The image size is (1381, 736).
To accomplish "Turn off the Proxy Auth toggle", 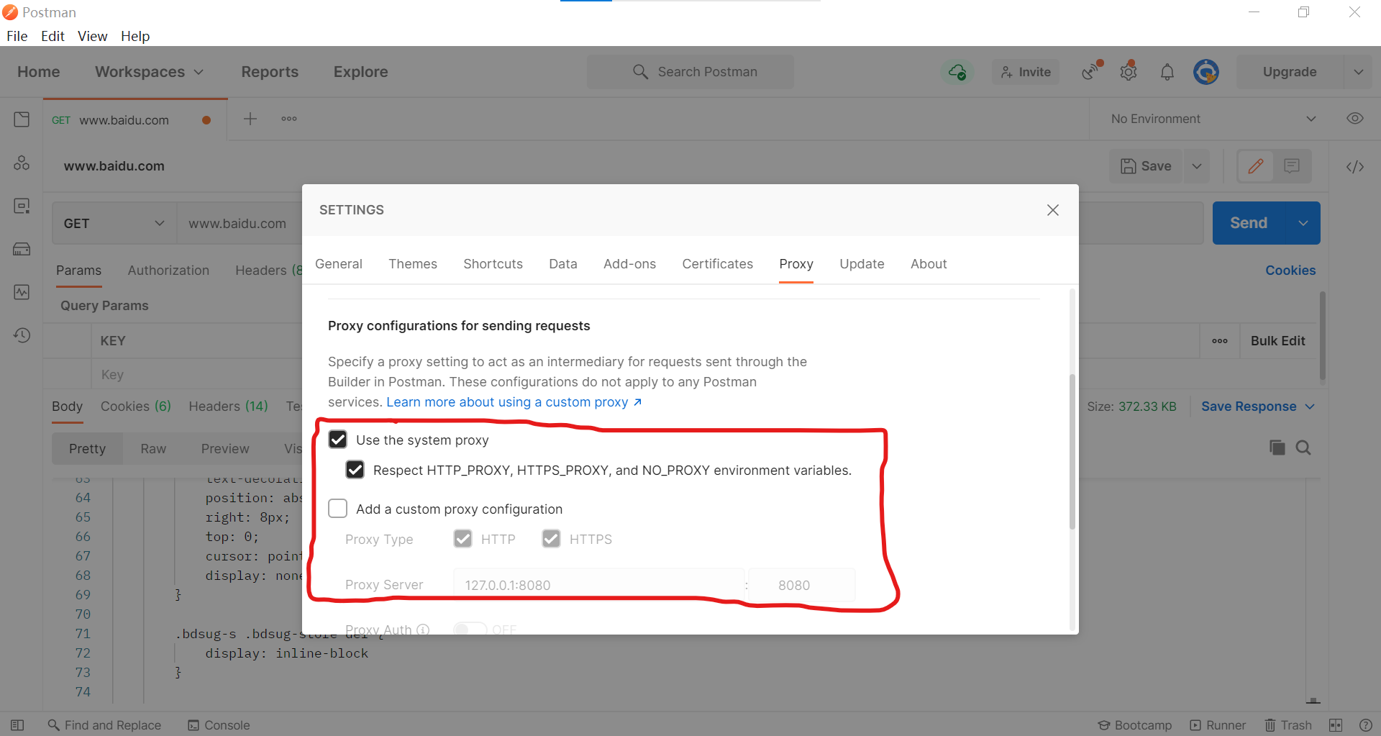I will point(470,628).
